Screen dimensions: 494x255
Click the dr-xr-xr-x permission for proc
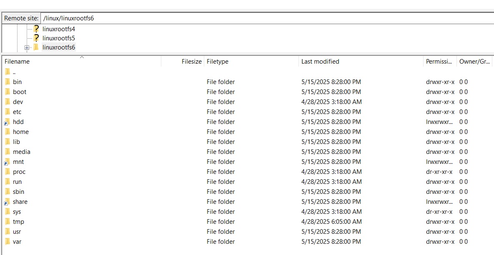click(439, 172)
